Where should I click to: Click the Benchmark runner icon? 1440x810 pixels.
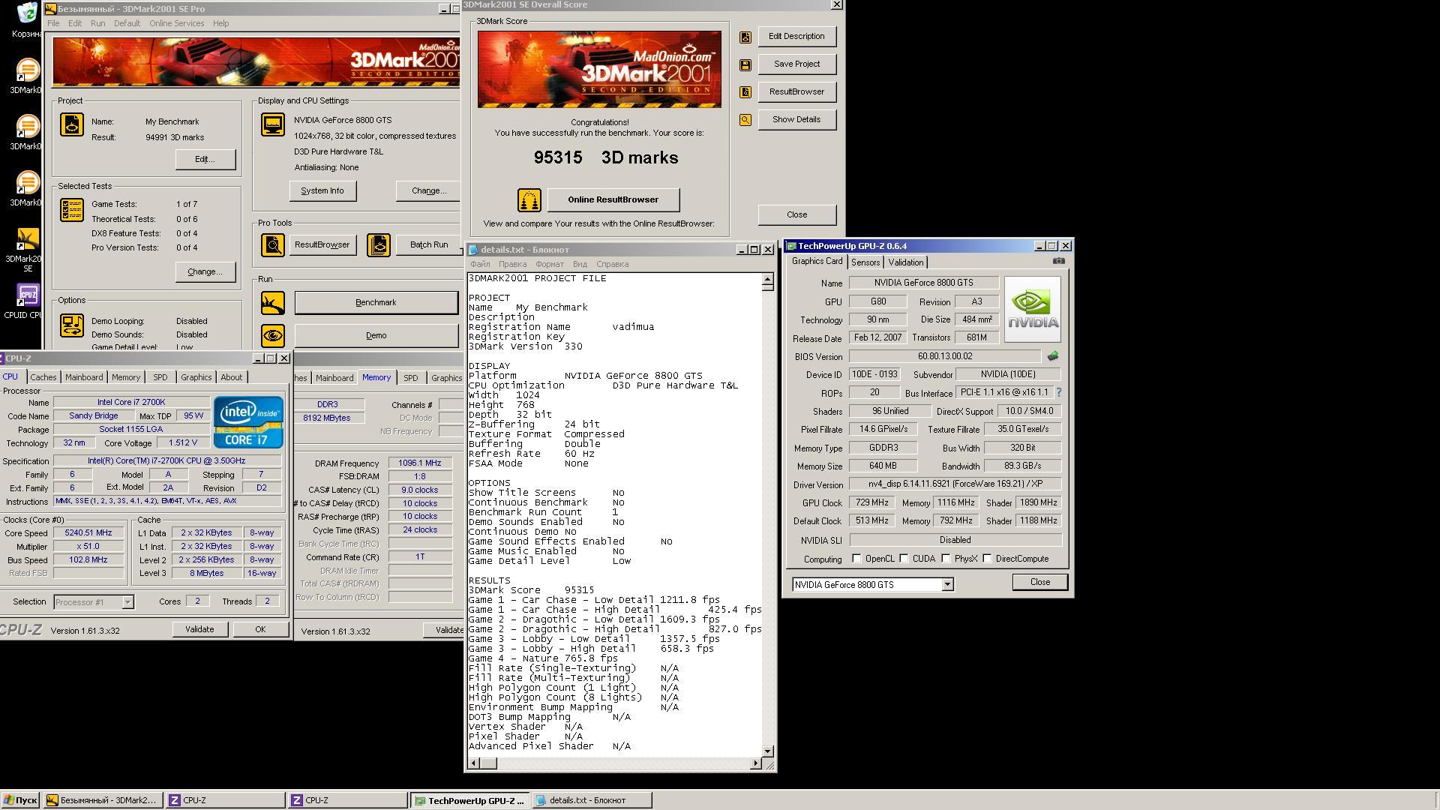[273, 303]
